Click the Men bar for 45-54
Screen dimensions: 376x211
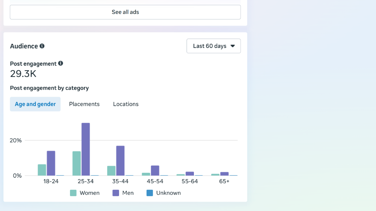(x=155, y=171)
